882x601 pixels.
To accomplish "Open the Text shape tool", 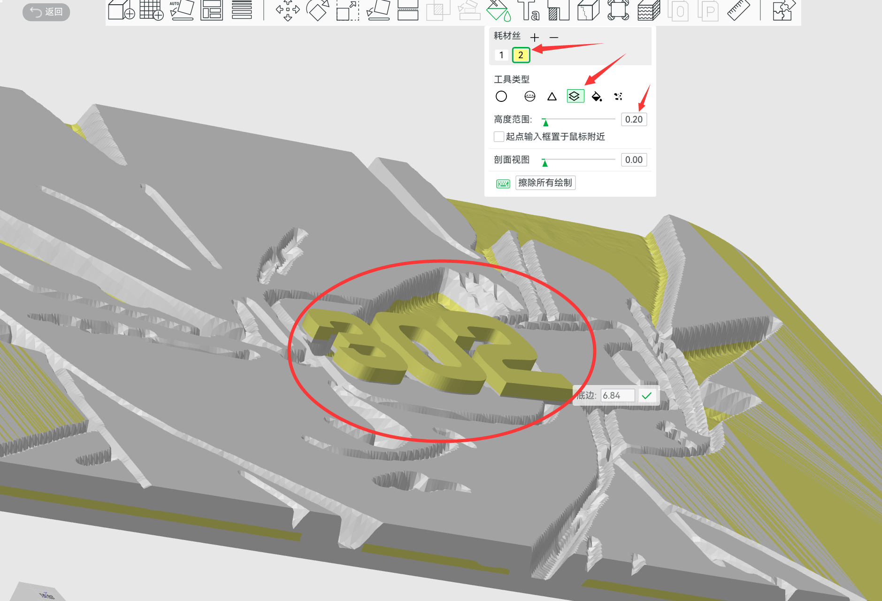I will tap(529, 10).
